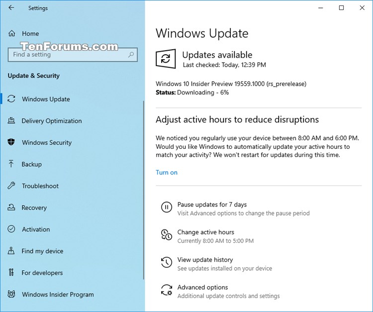Click the Adjust active hours heading
The width and height of the screenshot is (373, 312).
tap(237, 119)
